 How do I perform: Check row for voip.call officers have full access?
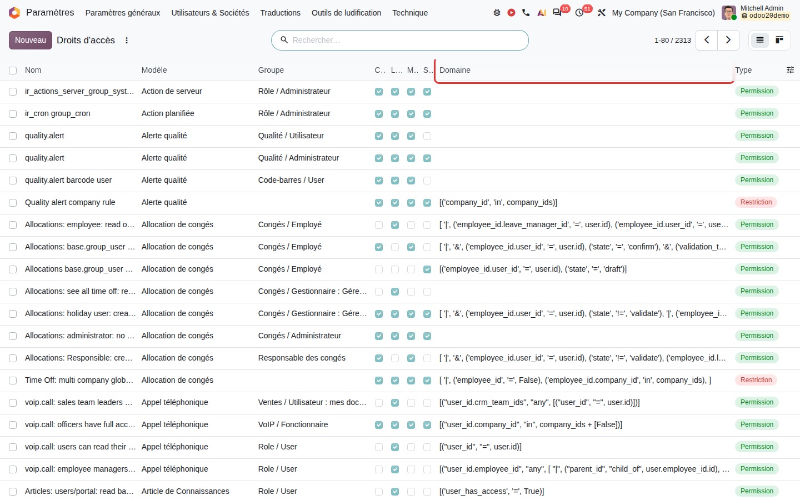click(13, 425)
